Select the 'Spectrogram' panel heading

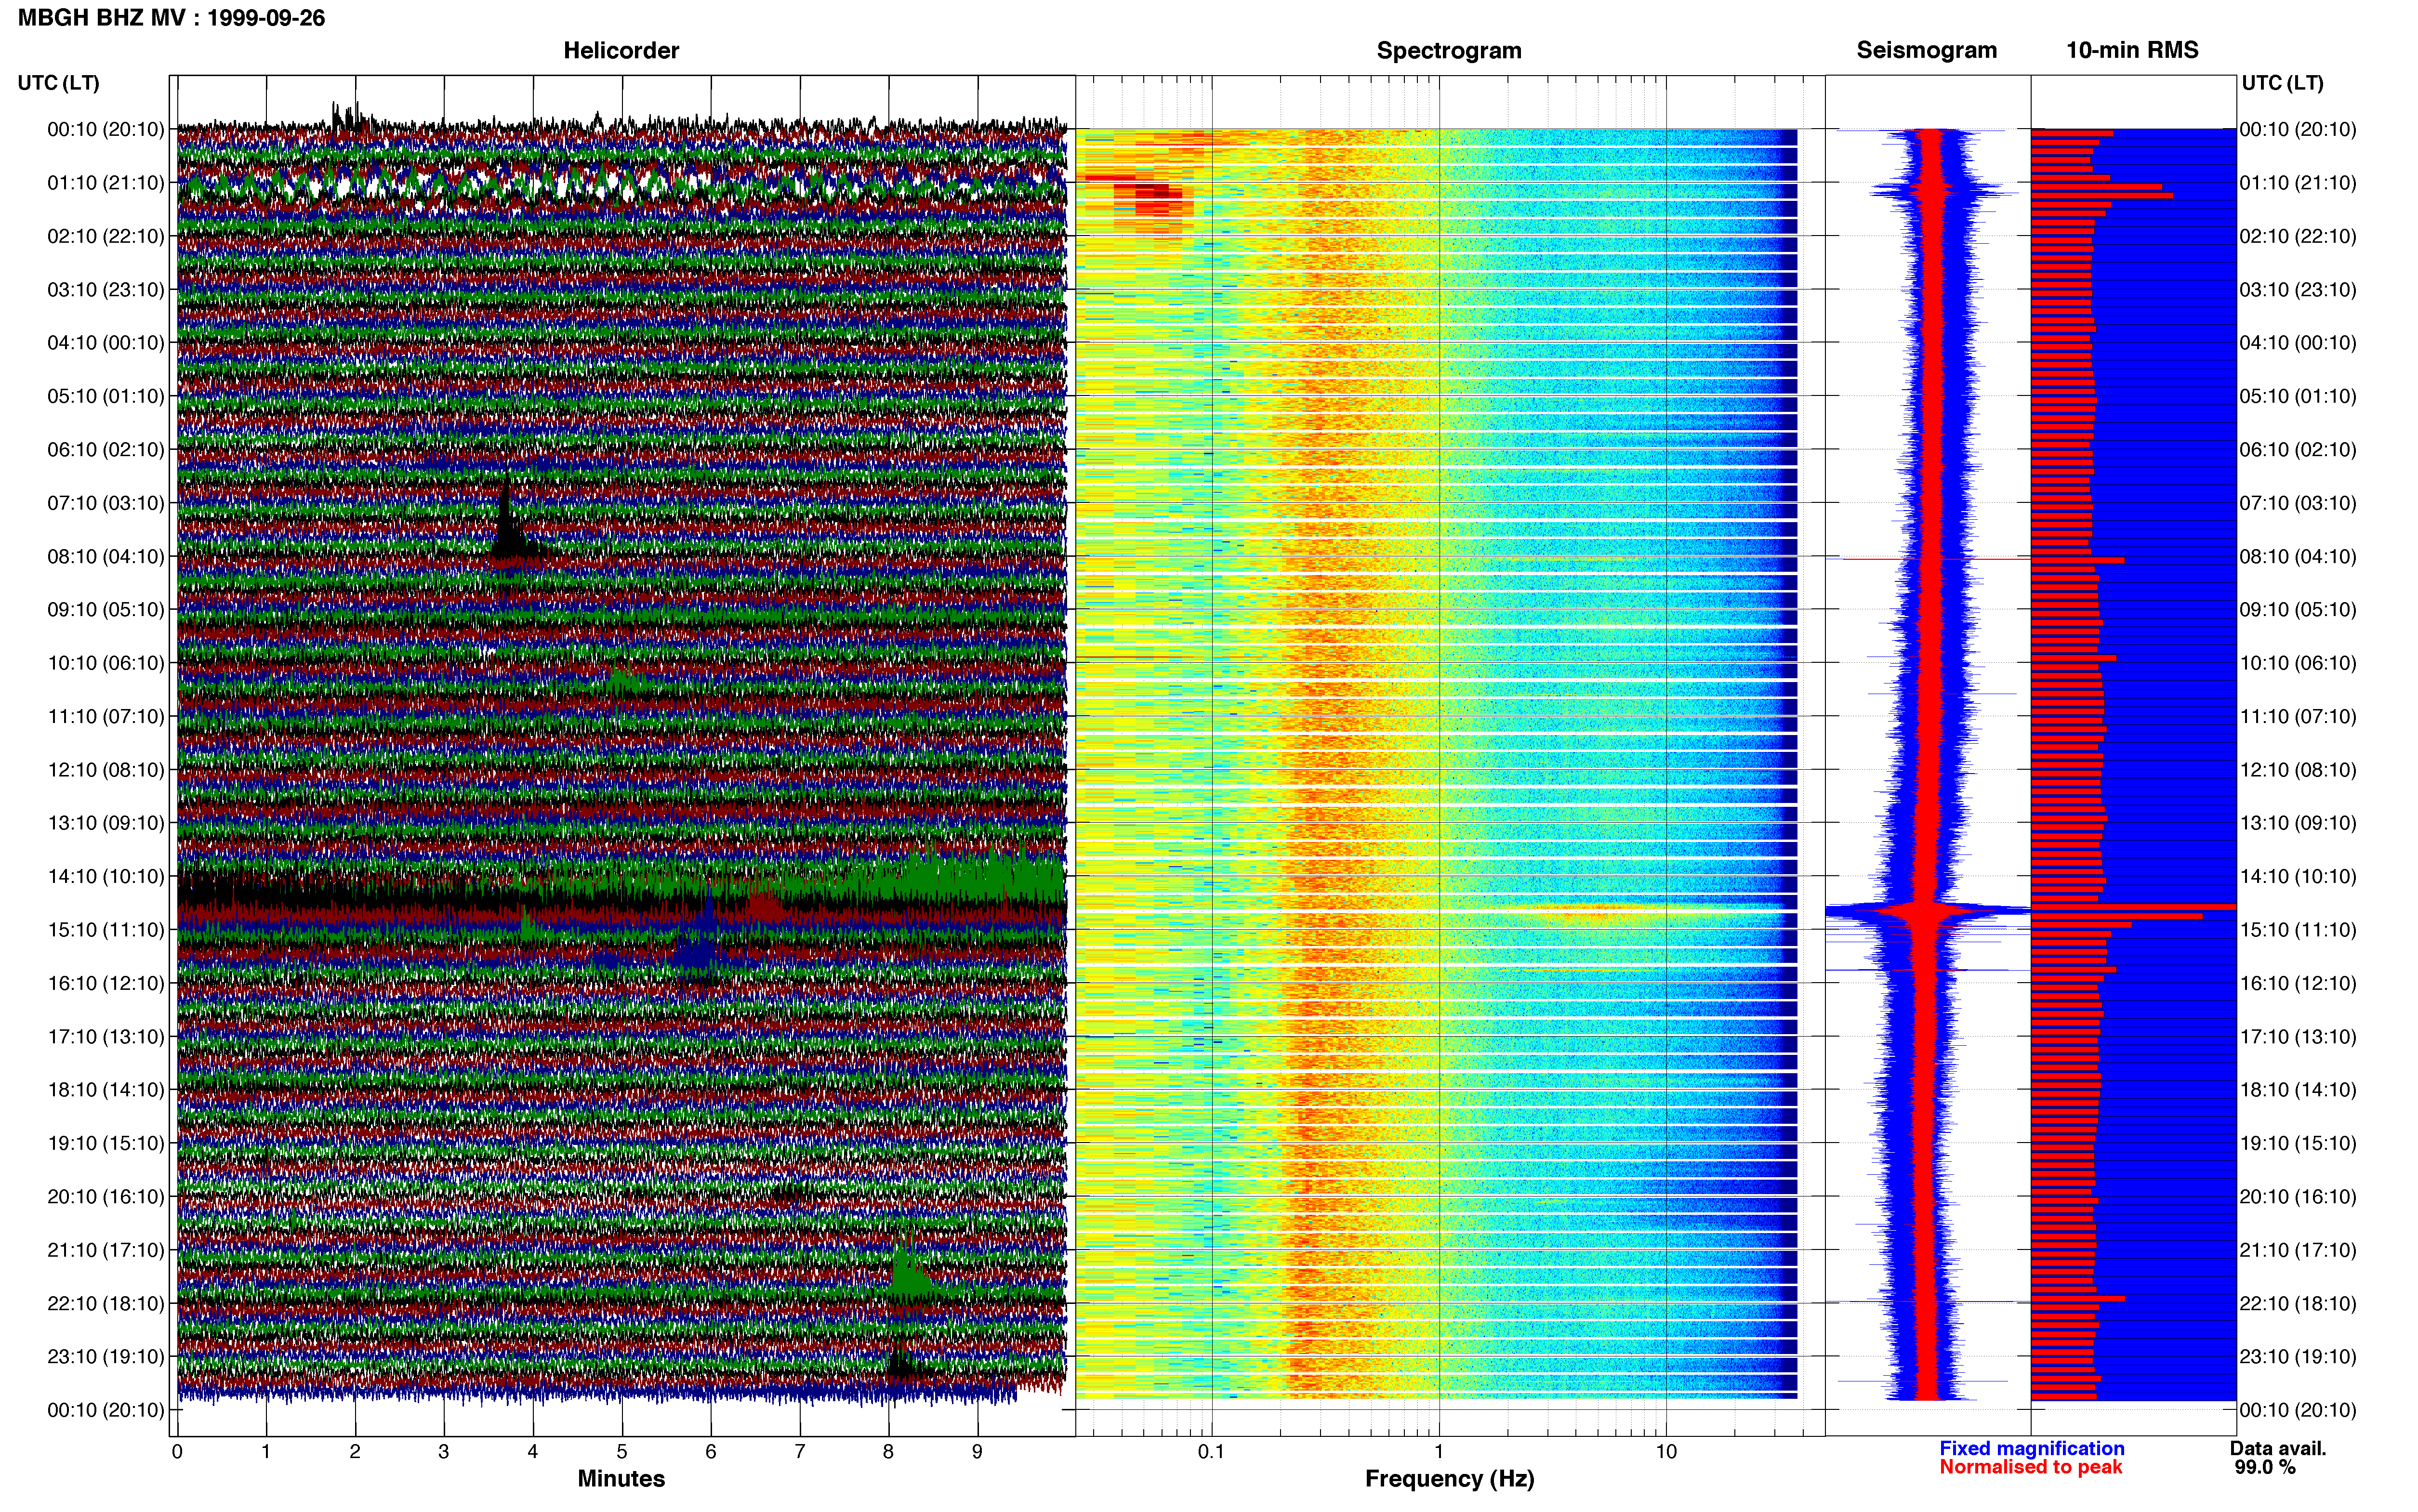point(1448,50)
